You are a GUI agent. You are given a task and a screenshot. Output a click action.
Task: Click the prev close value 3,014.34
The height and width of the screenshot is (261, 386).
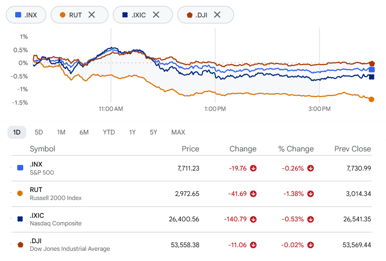point(358,194)
